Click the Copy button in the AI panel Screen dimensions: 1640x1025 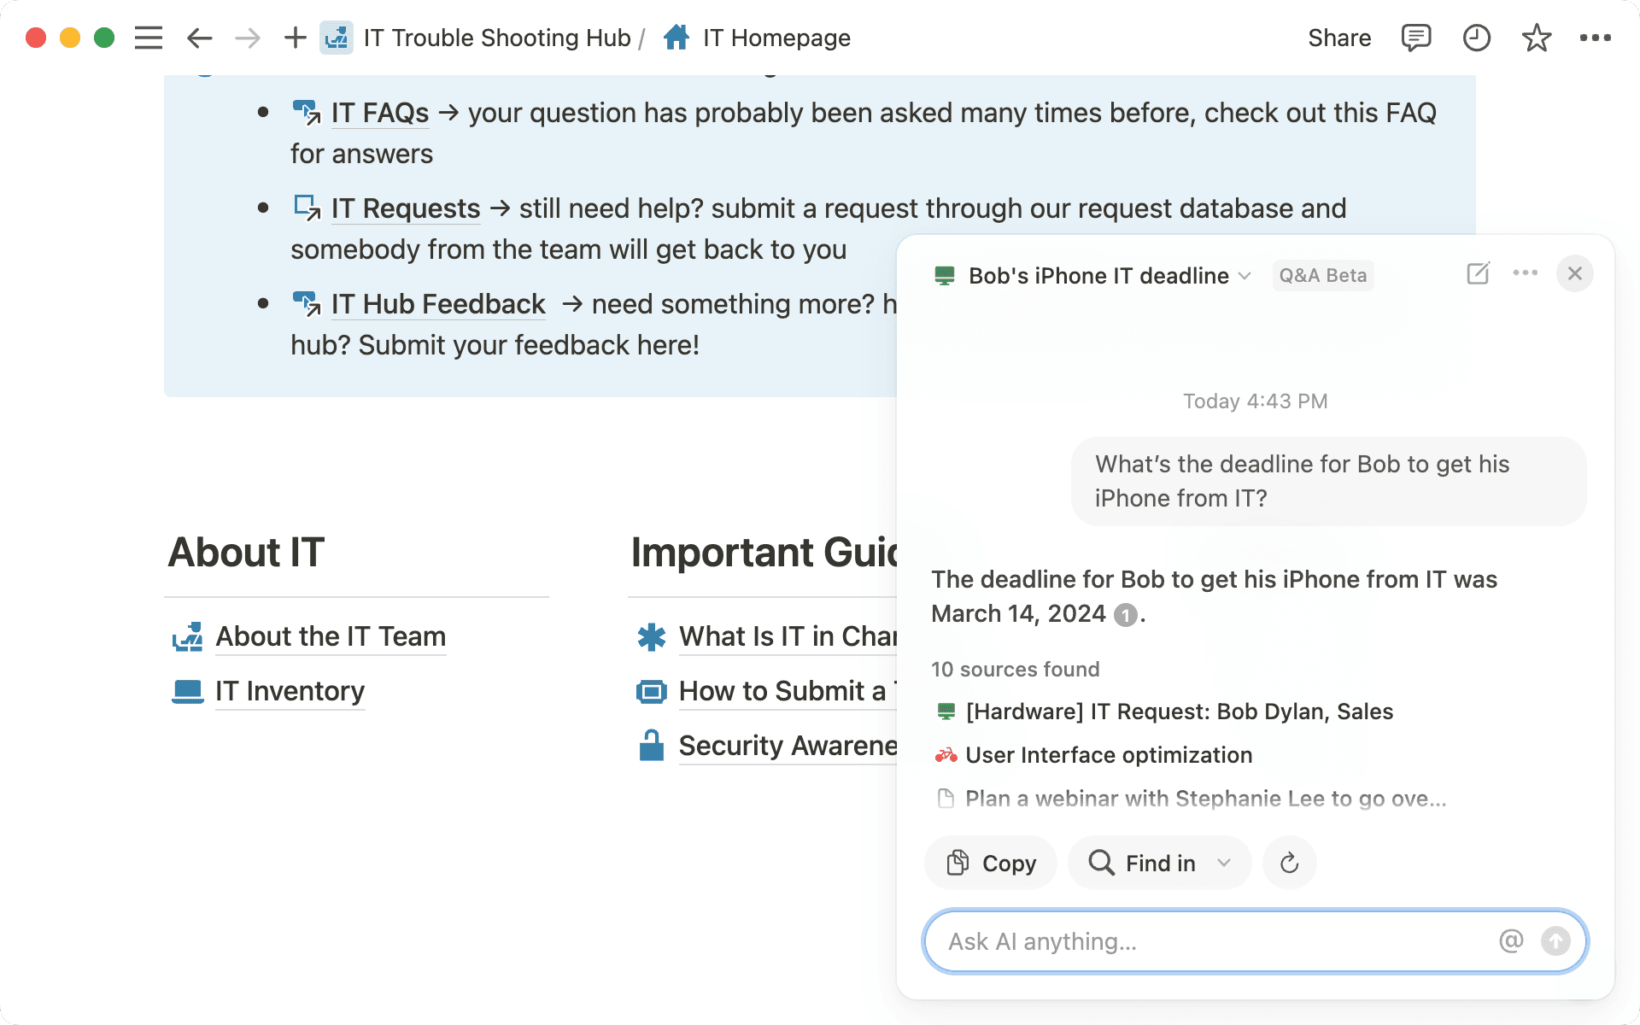990,863
